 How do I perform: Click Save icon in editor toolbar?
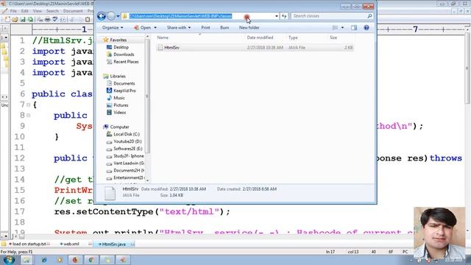[x=23, y=20]
